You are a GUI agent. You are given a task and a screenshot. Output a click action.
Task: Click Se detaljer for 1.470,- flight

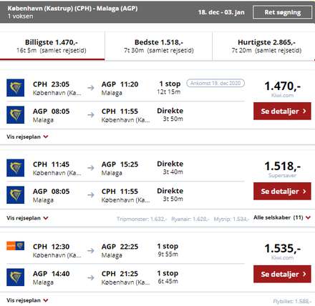(282, 111)
